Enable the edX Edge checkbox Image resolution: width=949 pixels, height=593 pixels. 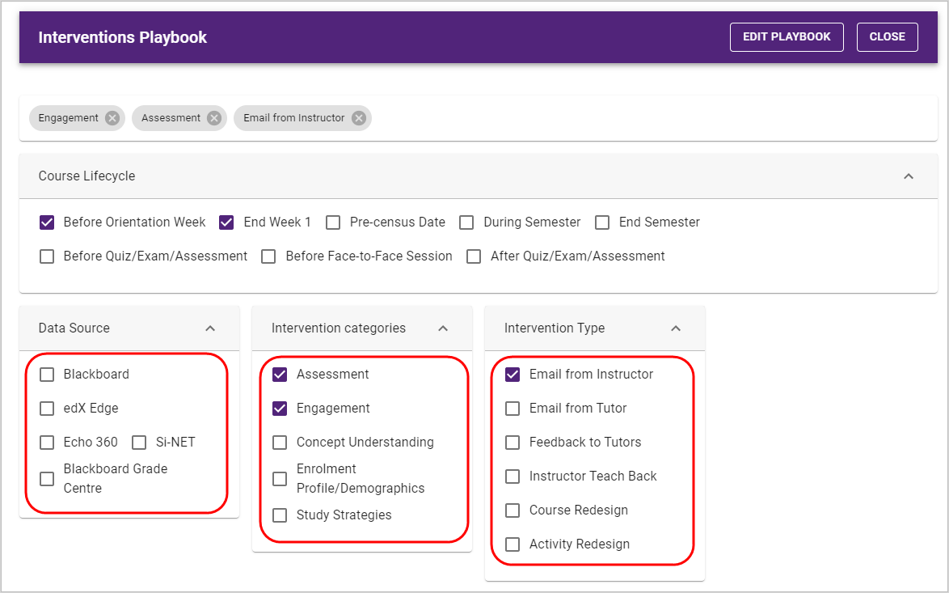pos(47,409)
